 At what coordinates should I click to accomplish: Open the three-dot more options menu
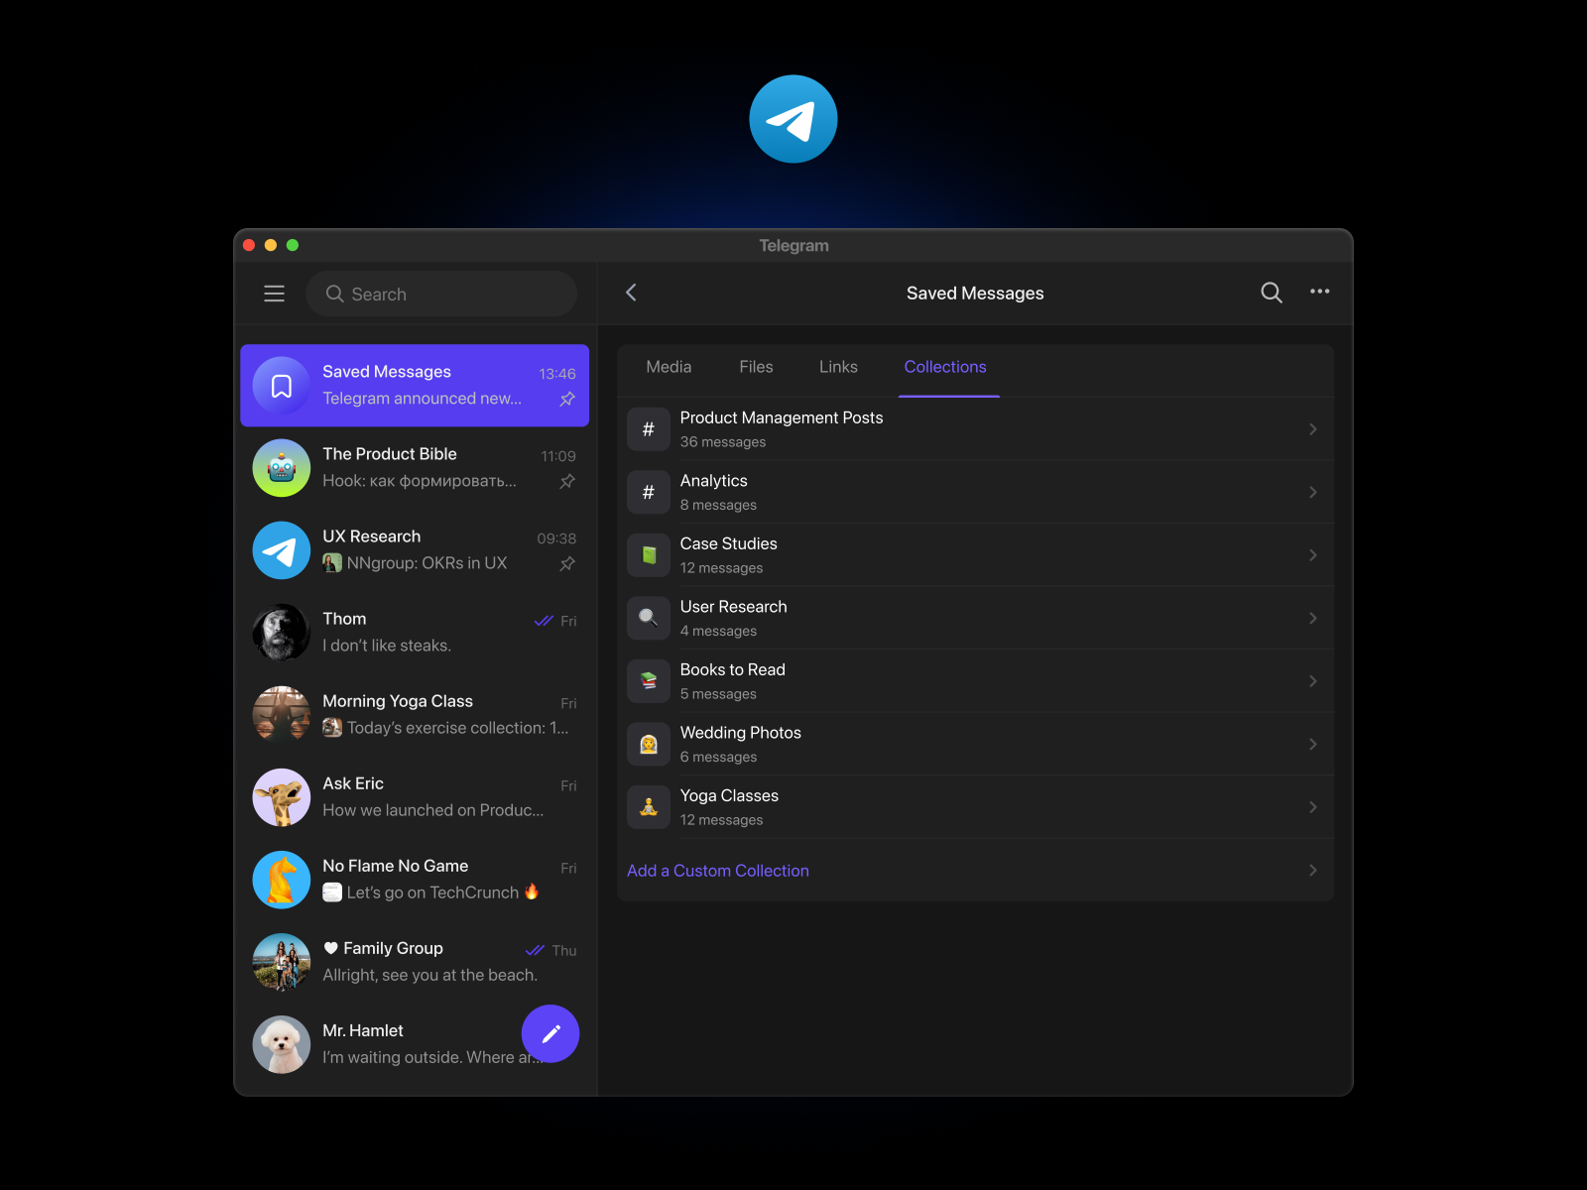point(1319,292)
